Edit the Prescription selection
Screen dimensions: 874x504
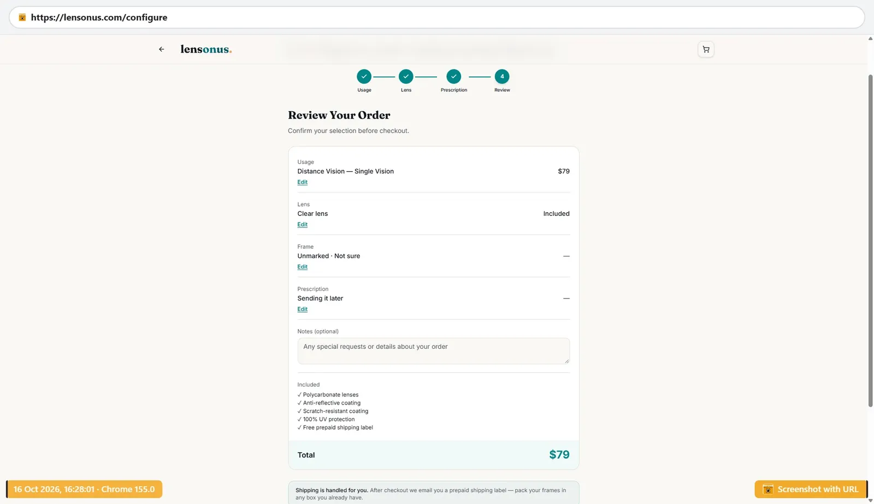point(302,309)
